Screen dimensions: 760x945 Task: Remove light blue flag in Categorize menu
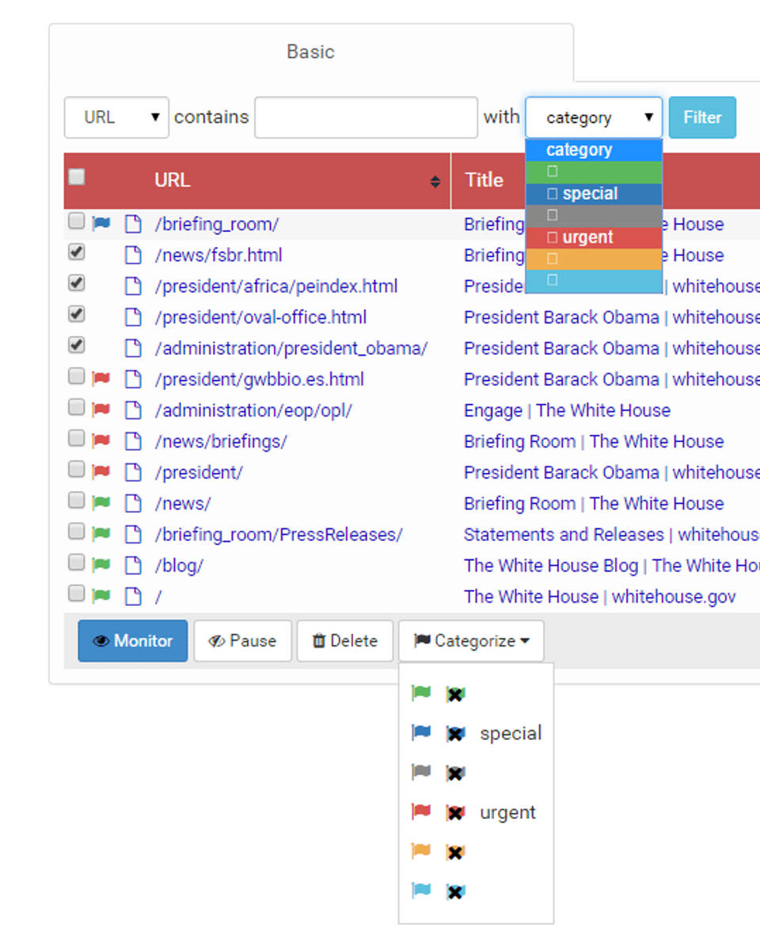point(455,891)
